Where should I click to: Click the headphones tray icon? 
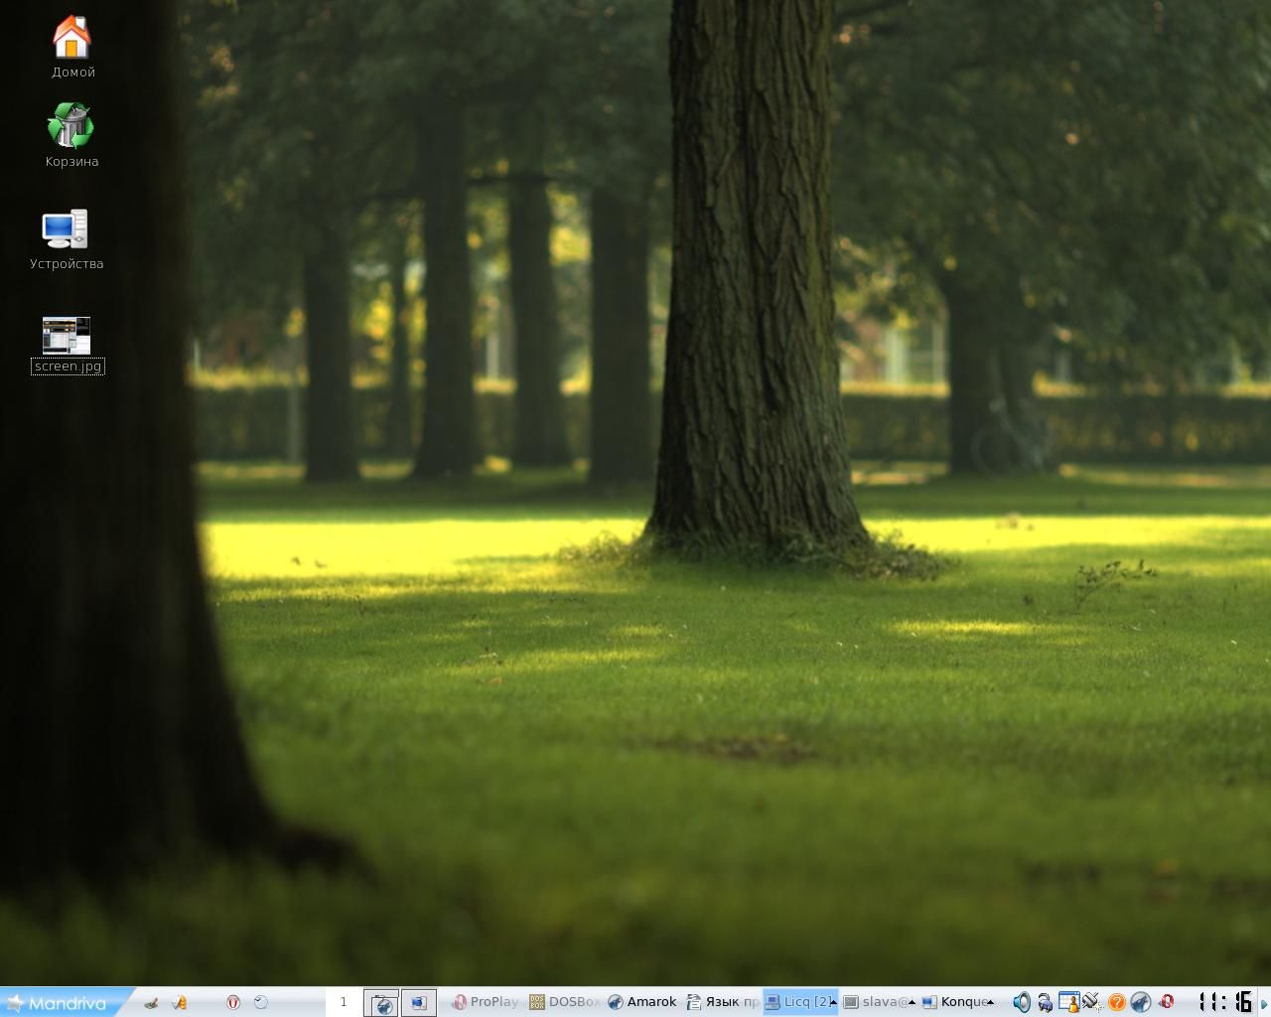coord(1045,1002)
